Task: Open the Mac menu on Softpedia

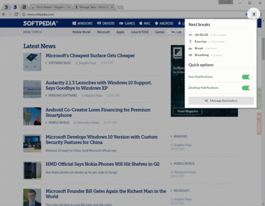Action: click(x=145, y=23)
